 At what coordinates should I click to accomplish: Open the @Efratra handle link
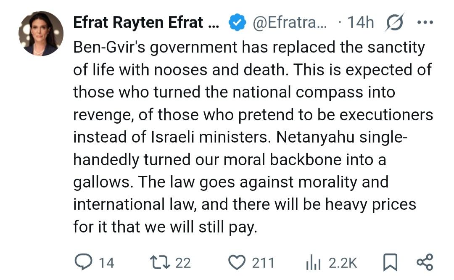click(x=289, y=23)
